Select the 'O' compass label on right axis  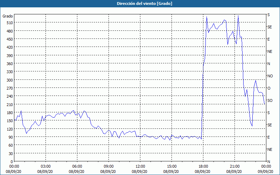pos(269,88)
